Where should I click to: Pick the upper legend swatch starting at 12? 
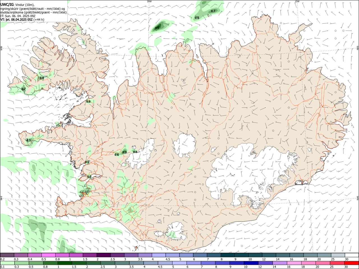[269, 255]
